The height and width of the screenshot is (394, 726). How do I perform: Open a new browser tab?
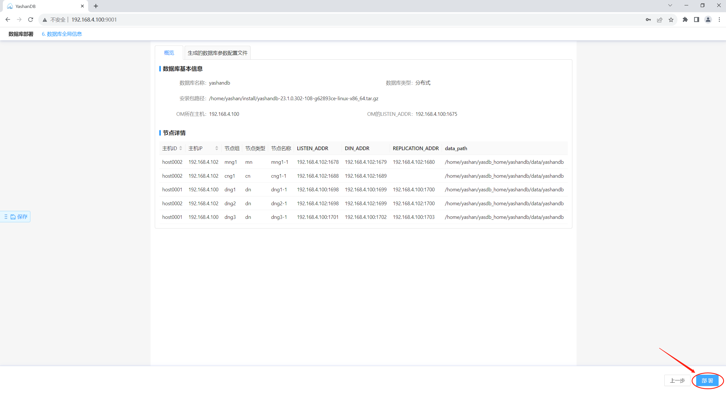pyautogui.click(x=96, y=6)
